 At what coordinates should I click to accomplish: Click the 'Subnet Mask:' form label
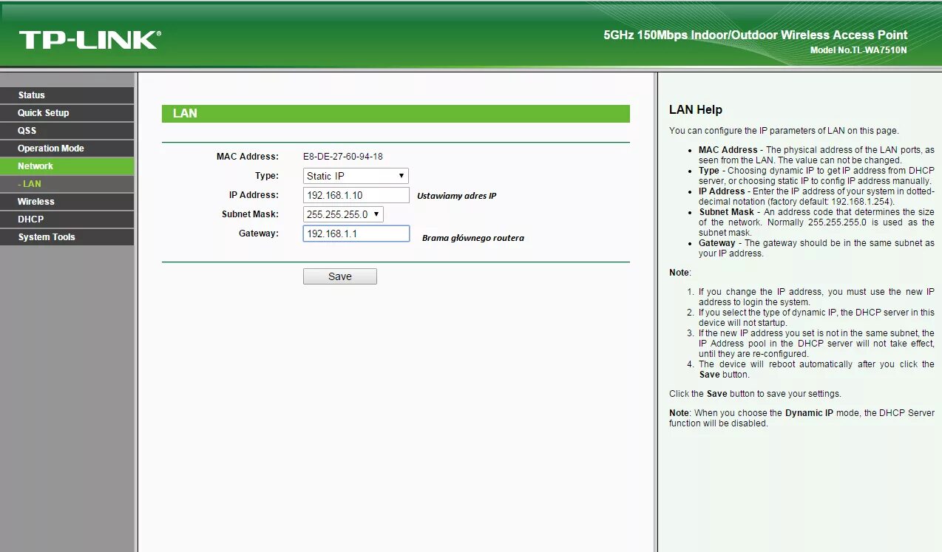[251, 214]
